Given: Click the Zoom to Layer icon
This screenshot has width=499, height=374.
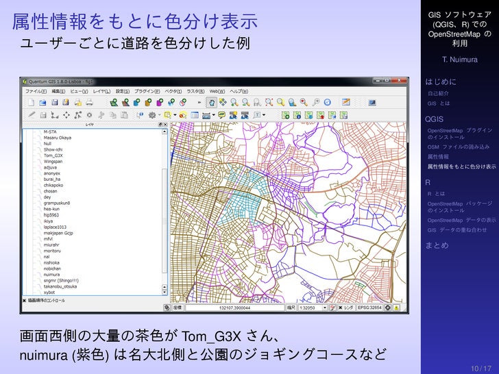Looking at the screenshot, I should pyautogui.click(x=292, y=103).
